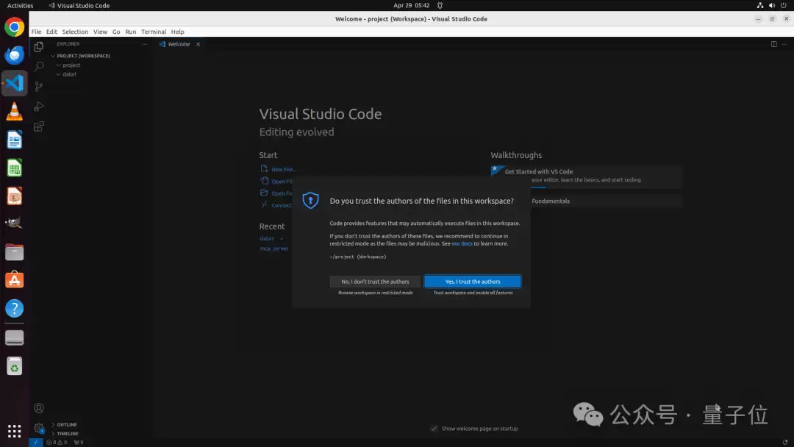Open Trash from the dock
This screenshot has height=447, width=794.
tap(14, 366)
